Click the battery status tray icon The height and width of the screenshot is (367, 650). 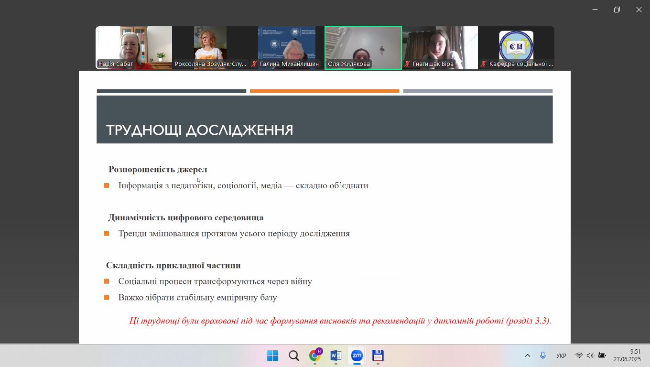click(602, 356)
